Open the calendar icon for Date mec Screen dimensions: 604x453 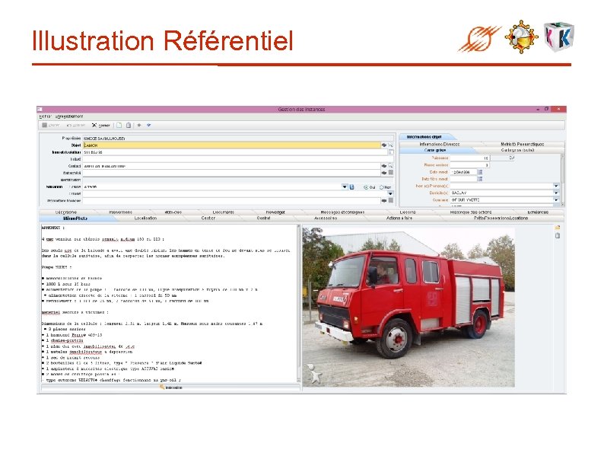pos(480,172)
